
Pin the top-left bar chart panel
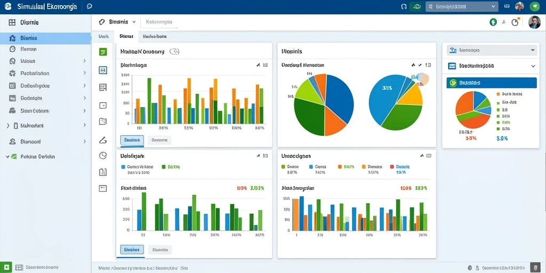(x=259, y=65)
